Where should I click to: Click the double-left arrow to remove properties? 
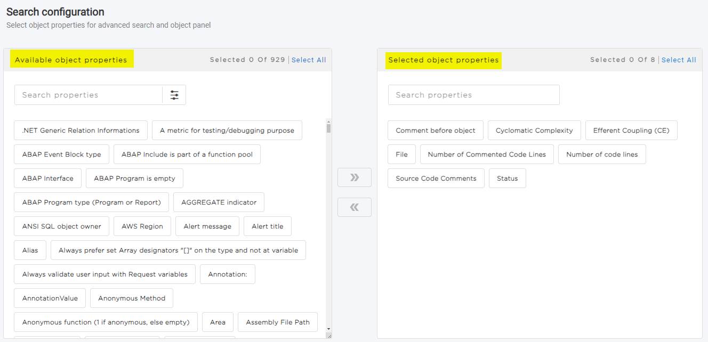(354, 207)
